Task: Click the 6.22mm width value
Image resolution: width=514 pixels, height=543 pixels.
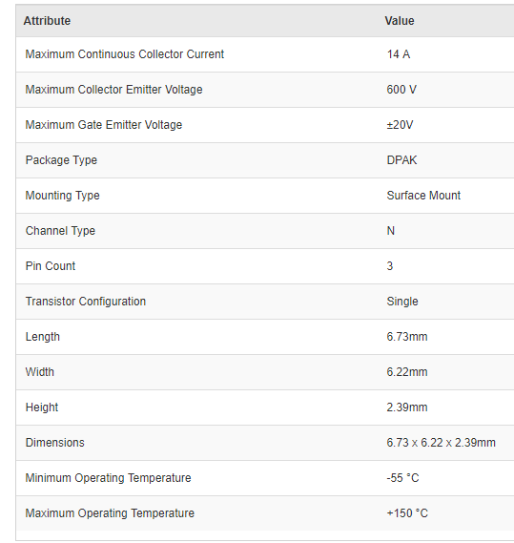Action: pos(407,372)
